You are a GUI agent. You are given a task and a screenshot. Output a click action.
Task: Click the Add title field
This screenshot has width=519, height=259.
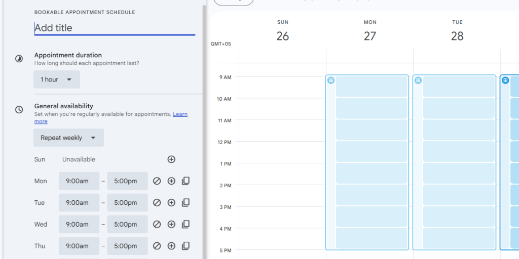(x=114, y=28)
